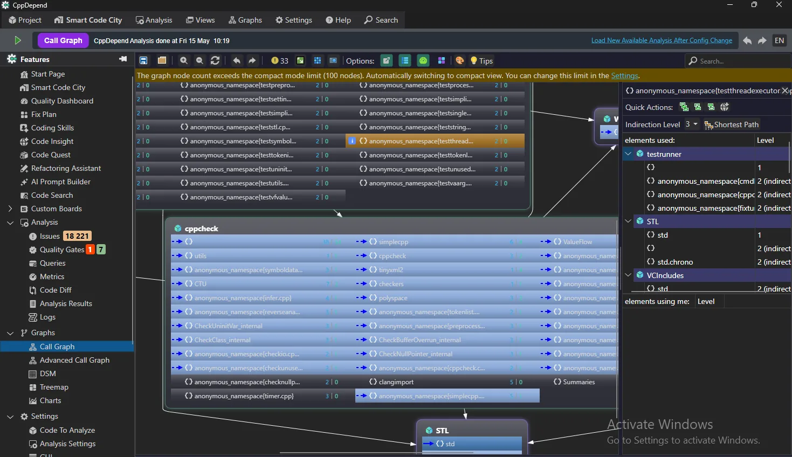Click the first Quick Actions hierarchy icon
Screen dimensions: 792x457
(684, 107)
